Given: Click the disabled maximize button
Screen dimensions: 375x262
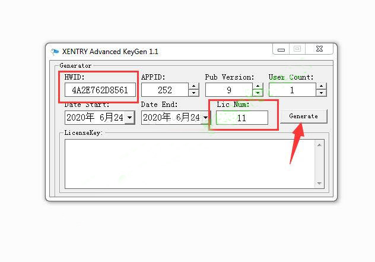Looking at the screenshot, I should tap(297, 49).
